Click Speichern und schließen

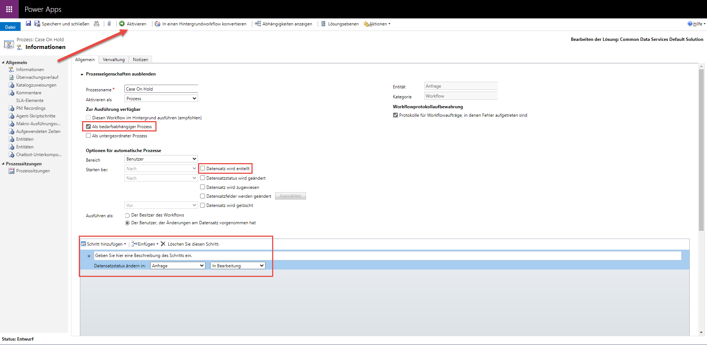pyautogui.click(x=62, y=24)
